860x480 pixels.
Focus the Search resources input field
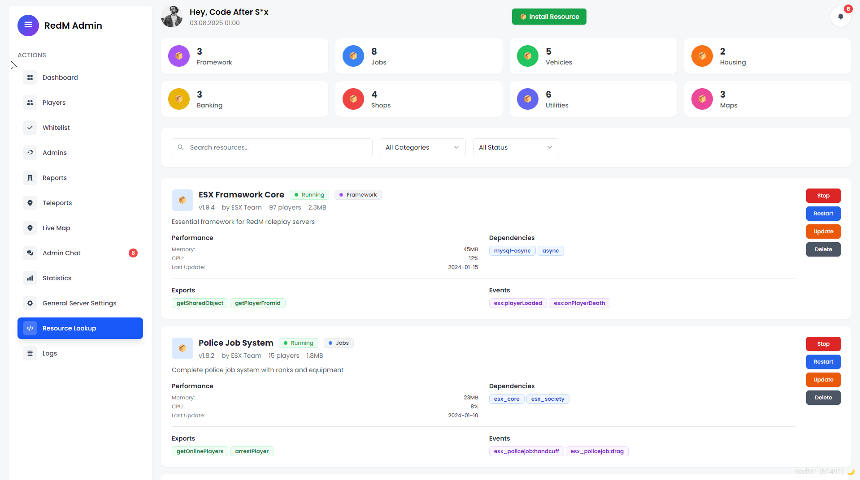(278, 147)
